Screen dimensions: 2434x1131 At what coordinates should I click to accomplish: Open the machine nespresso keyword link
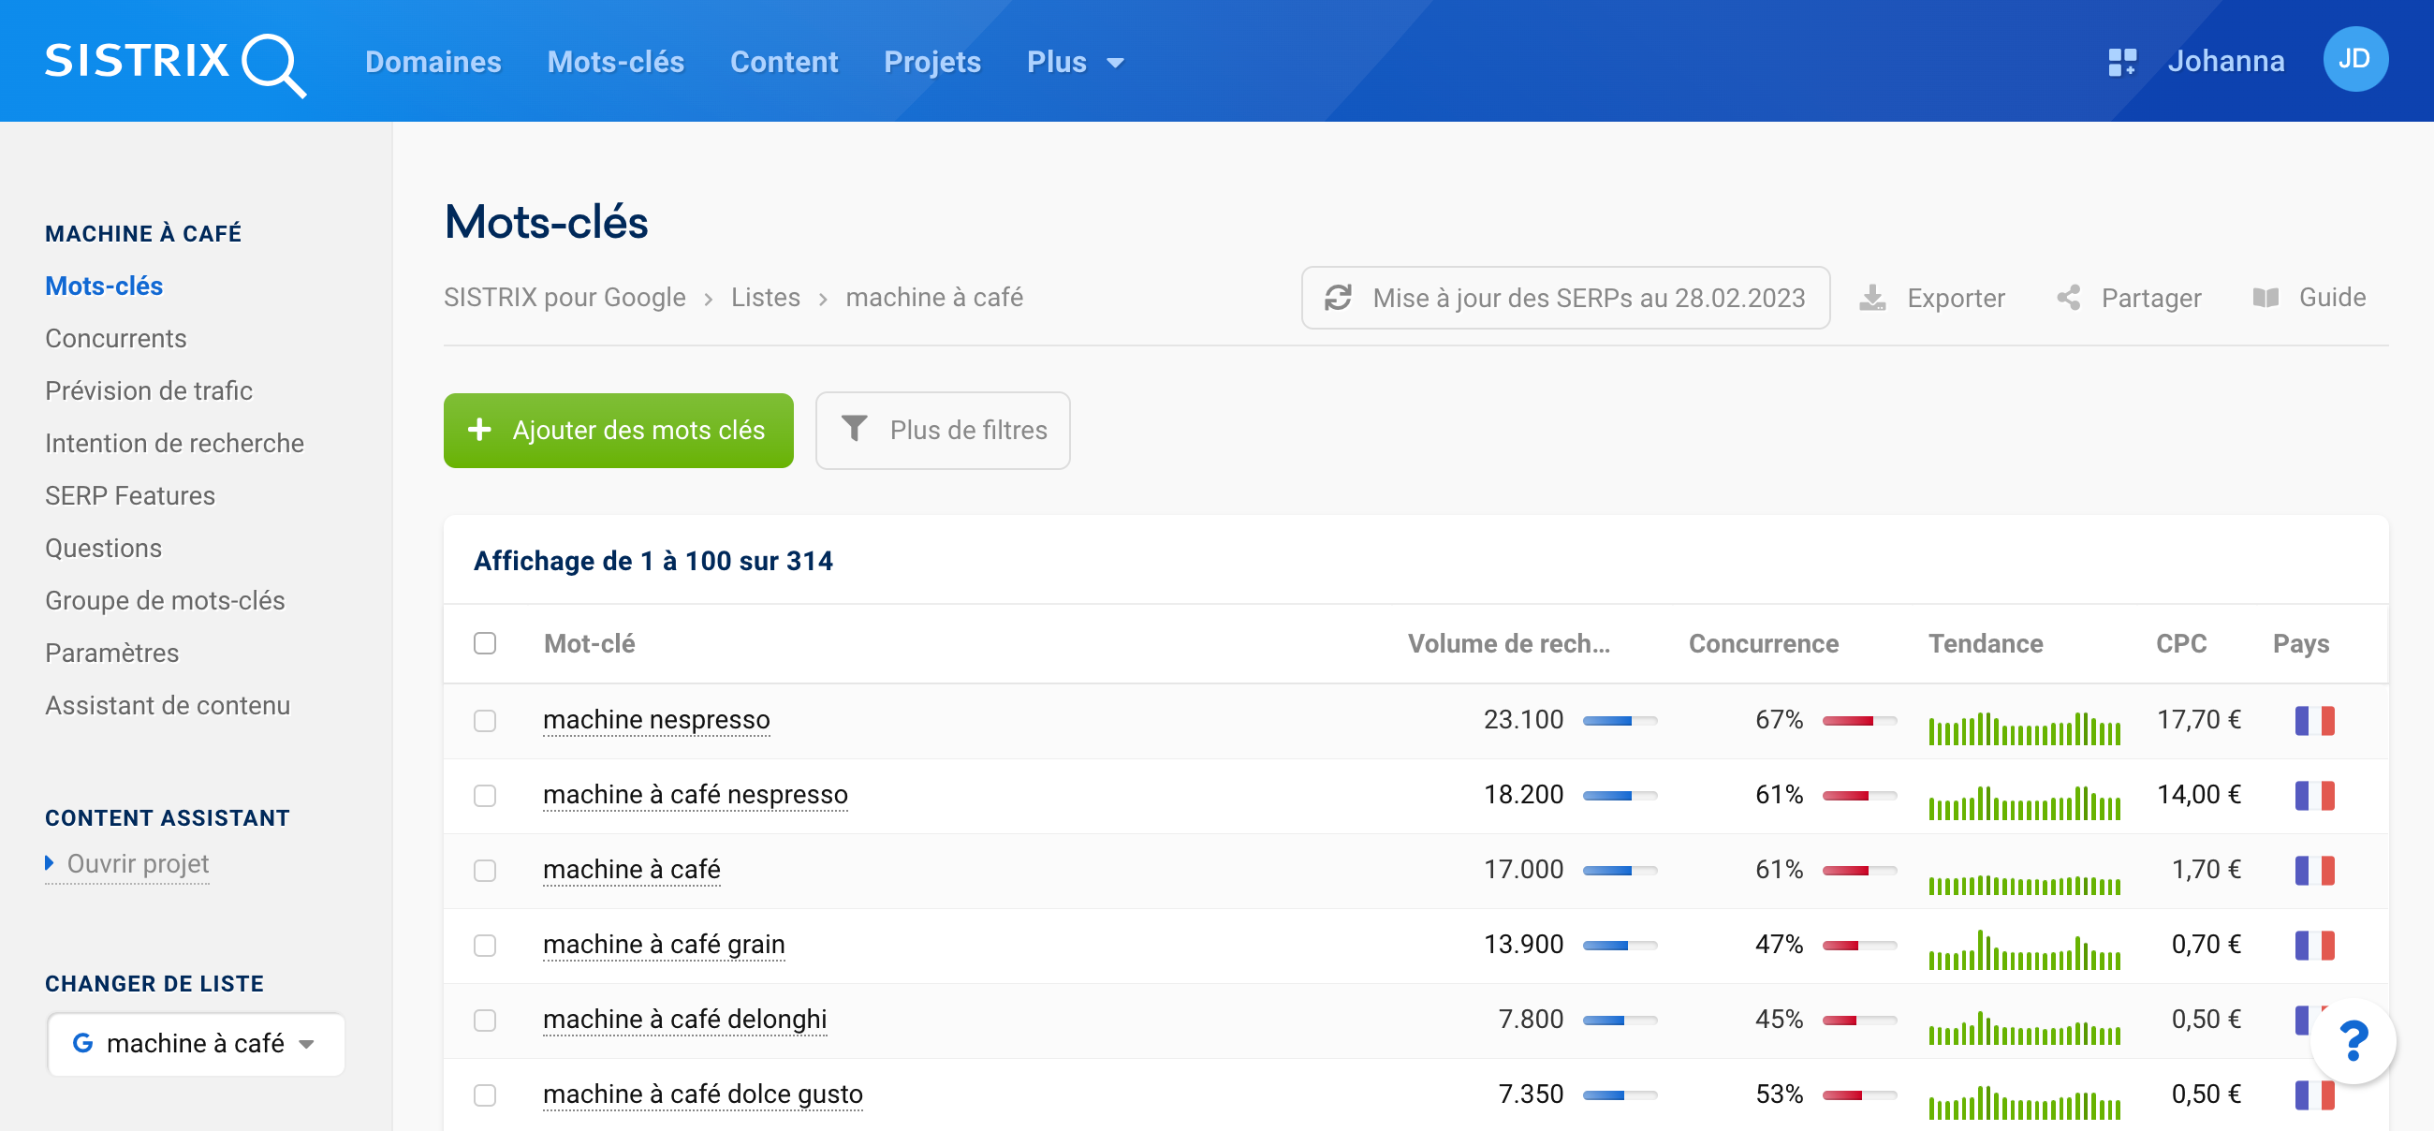coord(655,720)
